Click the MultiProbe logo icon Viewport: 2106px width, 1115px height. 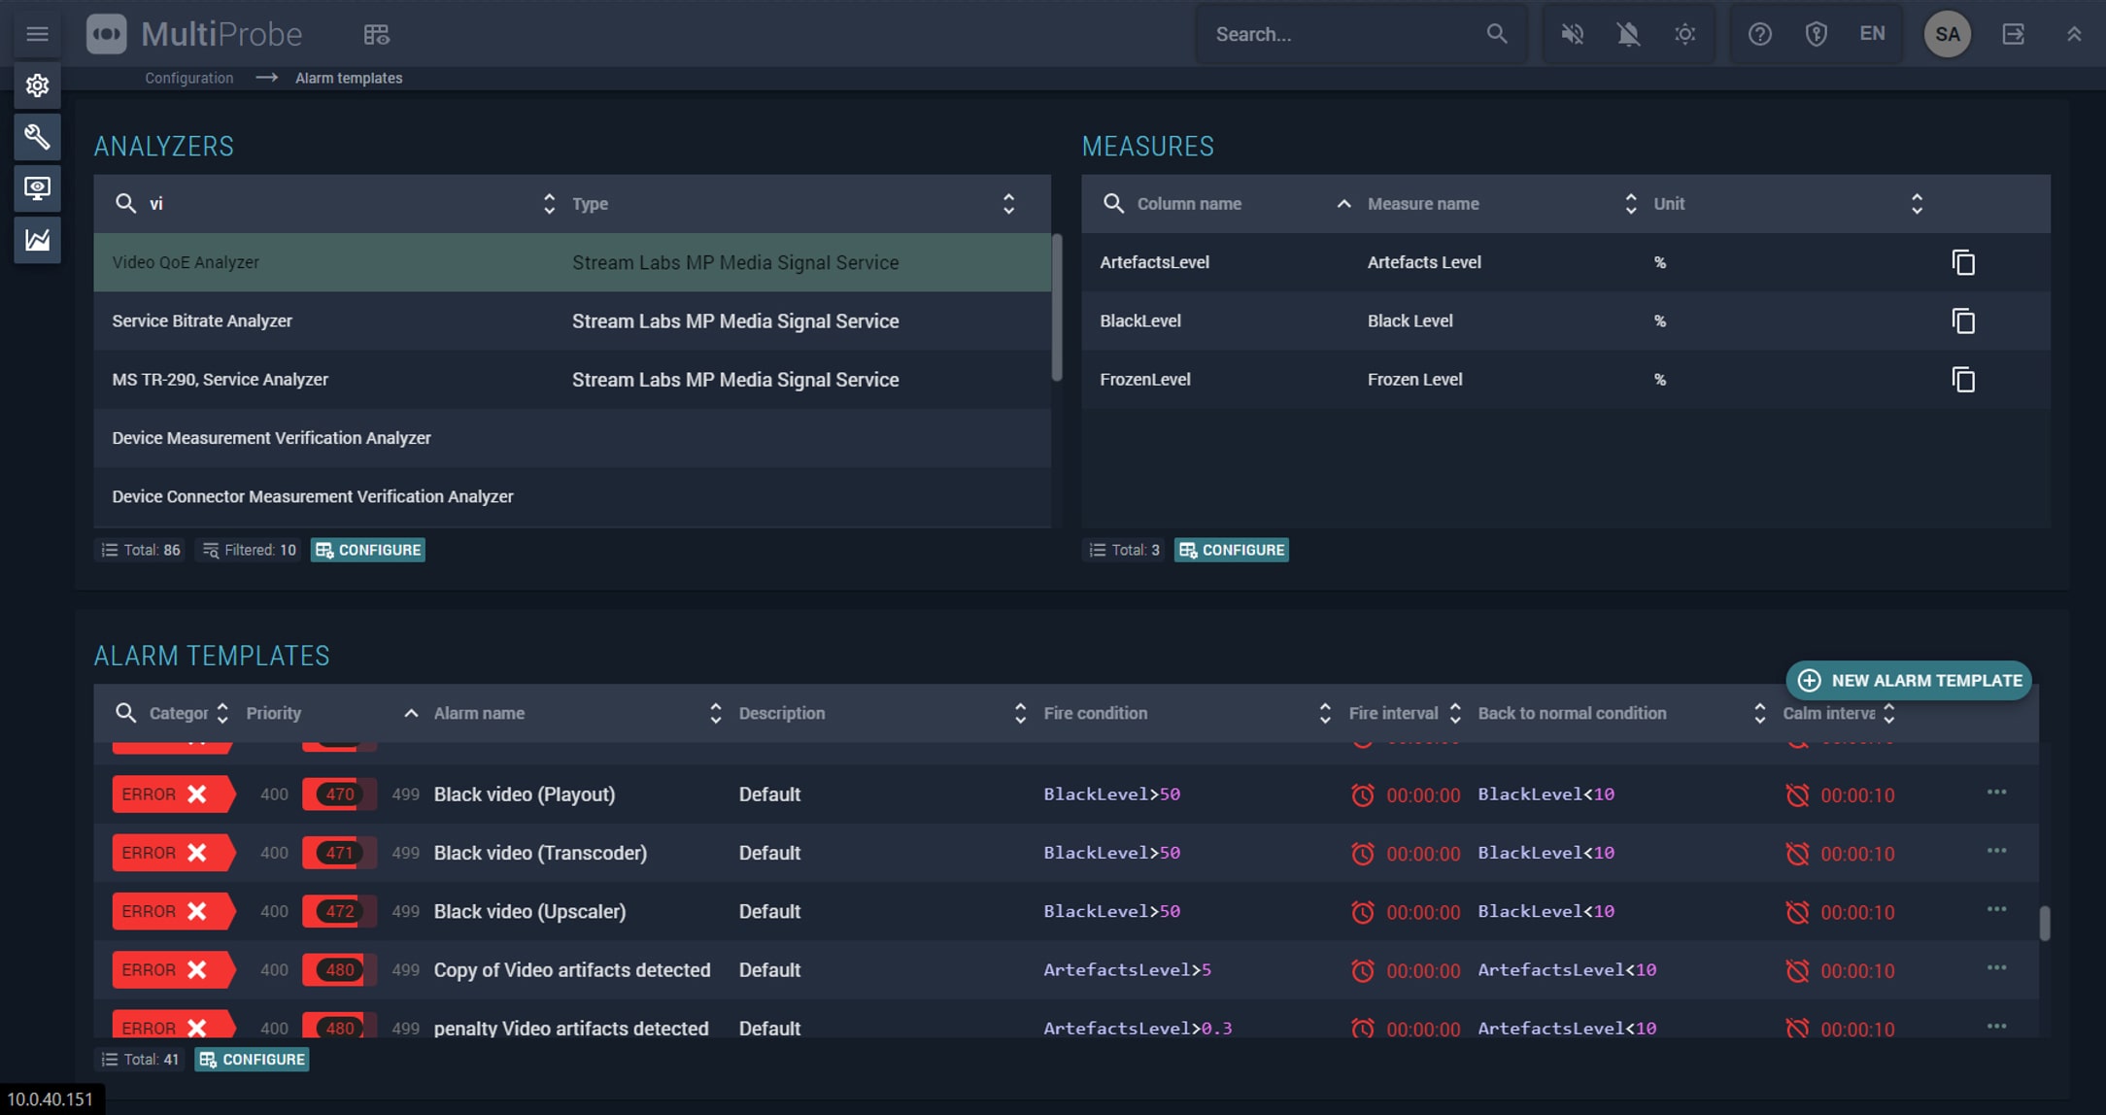(107, 34)
